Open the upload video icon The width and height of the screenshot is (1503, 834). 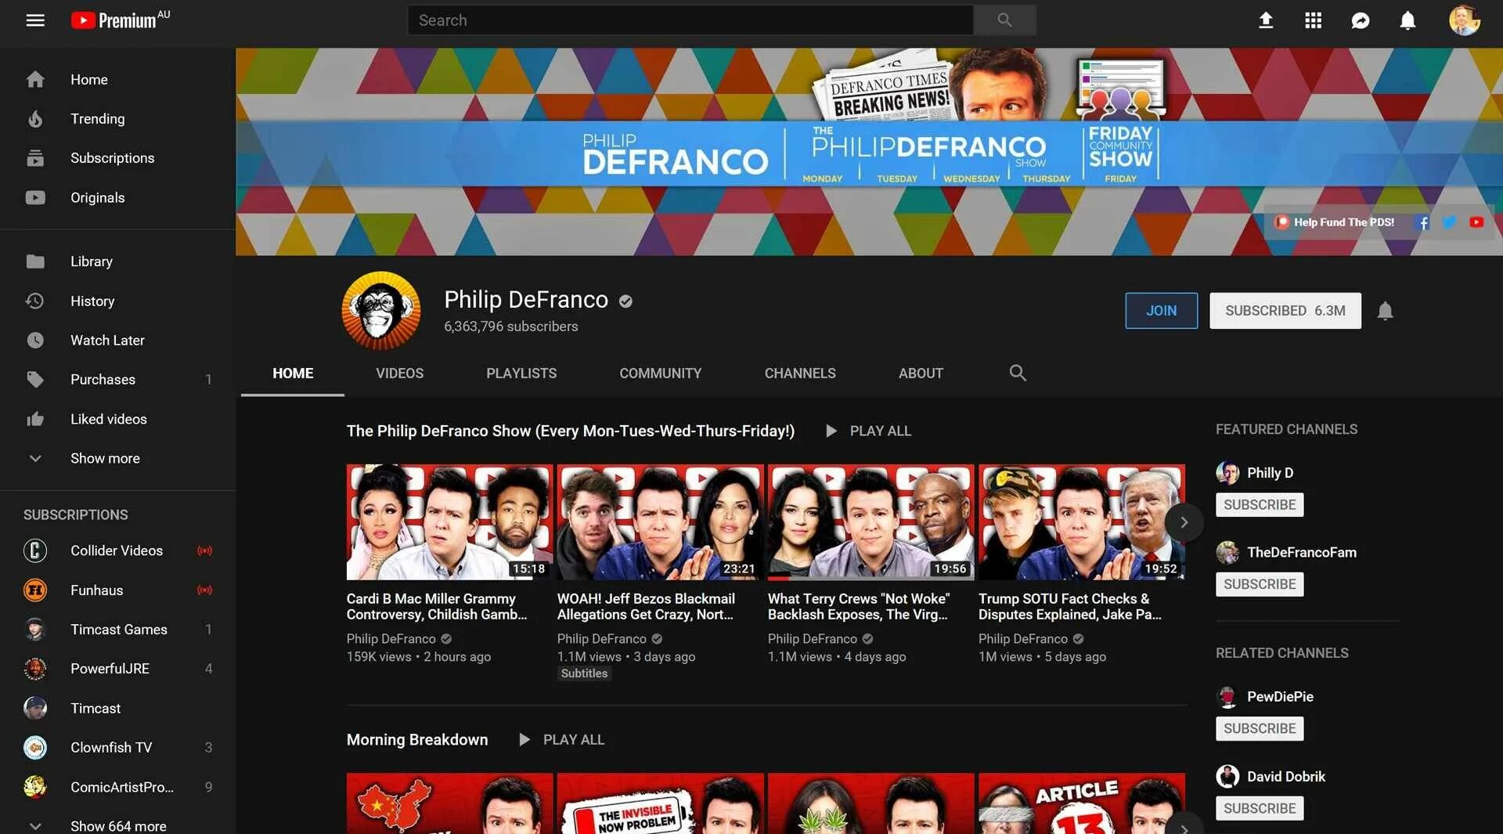click(1266, 20)
